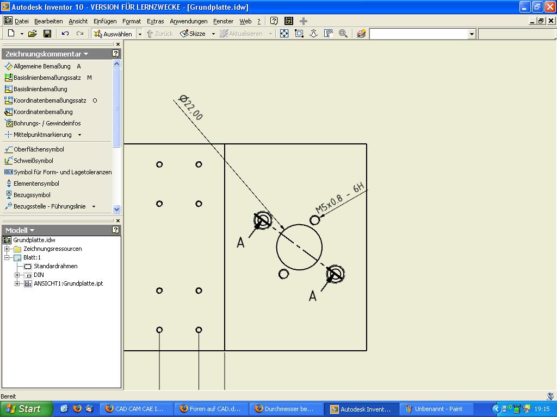Open a file with the folder icon

33,33
